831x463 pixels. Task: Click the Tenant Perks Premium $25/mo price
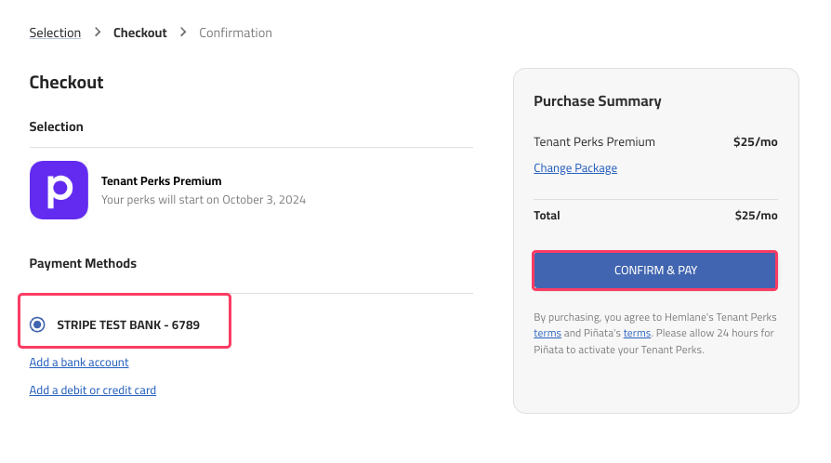pos(755,141)
